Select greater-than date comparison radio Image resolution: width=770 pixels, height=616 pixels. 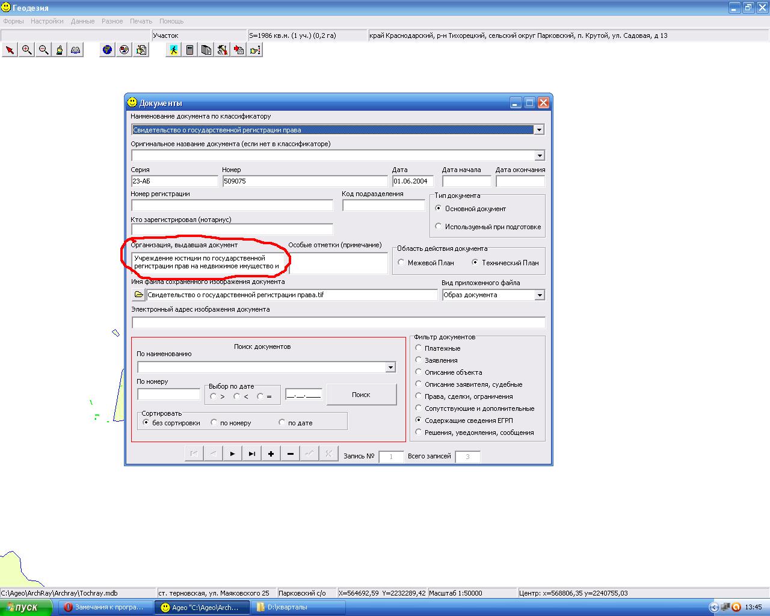point(214,396)
